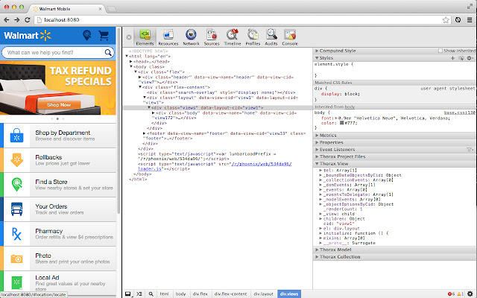Switch to the Sources panel

tap(211, 36)
